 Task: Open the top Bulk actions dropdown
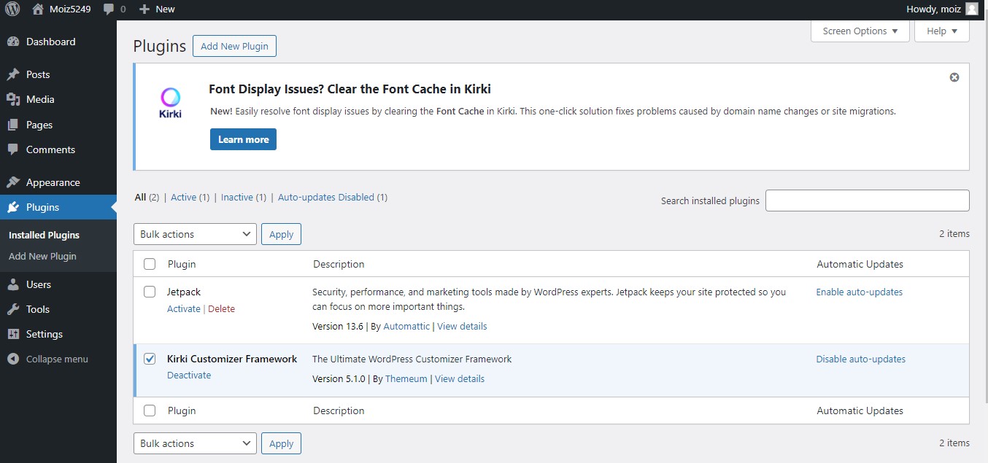click(195, 234)
